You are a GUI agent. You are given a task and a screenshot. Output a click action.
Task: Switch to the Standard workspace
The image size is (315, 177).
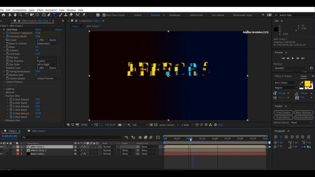(156, 15)
